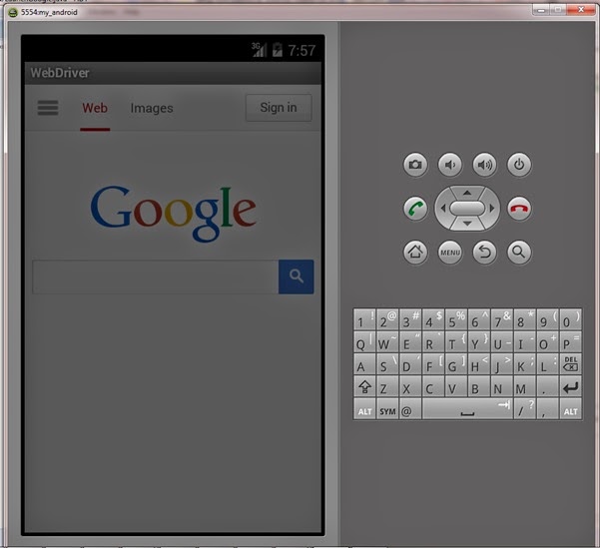Image resolution: width=600 pixels, height=548 pixels.
Task: Click the Z key on emulator keyboard
Action: pyautogui.click(x=387, y=386)
